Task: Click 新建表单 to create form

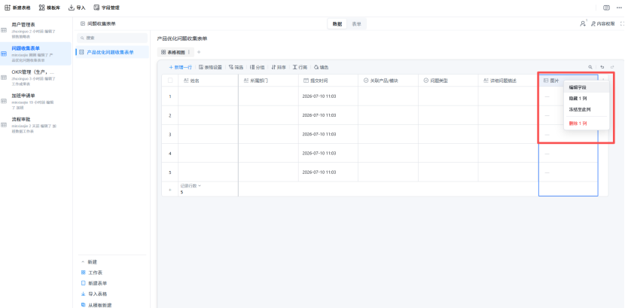Action: tap(94, 283)
